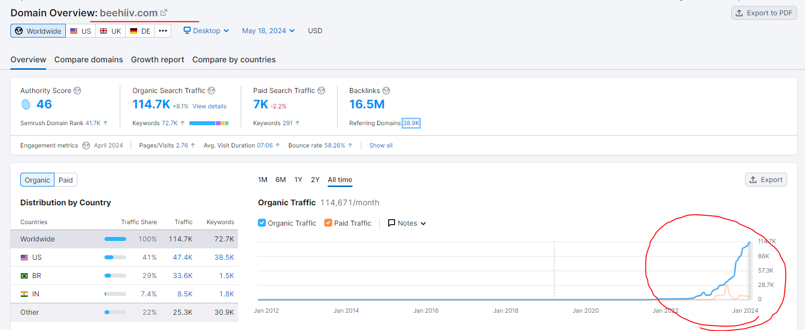
Task: Toggle Organic Traffic checkbox
Action: pyautogui.click(x=262, y=223)
